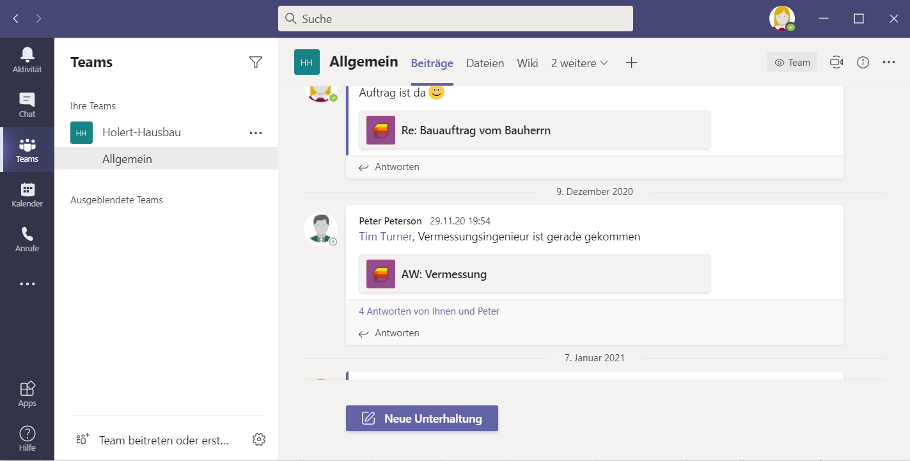Click the smiley emoji in message

point(436,92)
